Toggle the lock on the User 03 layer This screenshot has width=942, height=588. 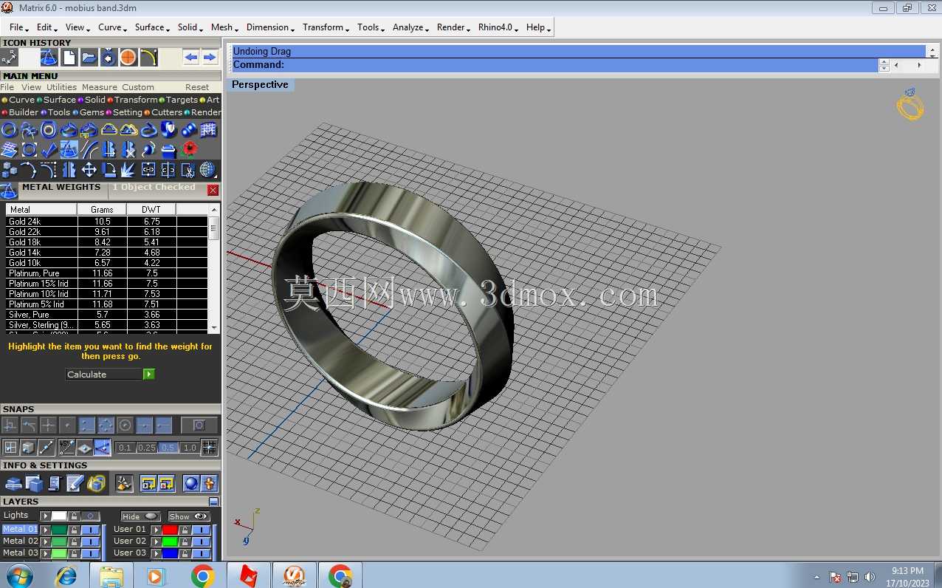185,553
